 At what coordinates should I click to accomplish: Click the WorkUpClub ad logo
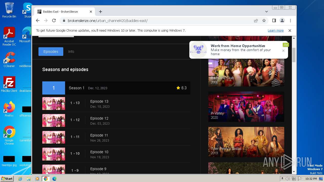[198, 50]
